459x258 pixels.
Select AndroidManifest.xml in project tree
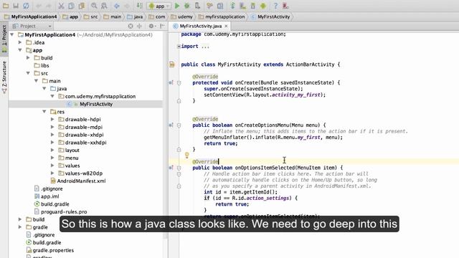point(78,181)
